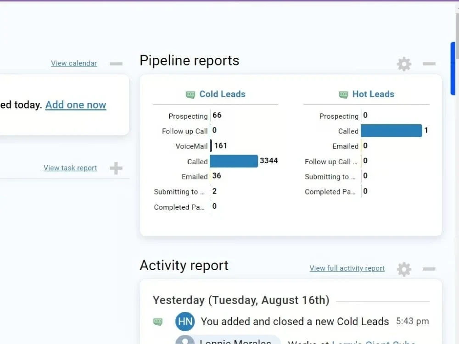Click Yesterday (Tuesday, August 16th) heading

(x=241, y=300)
